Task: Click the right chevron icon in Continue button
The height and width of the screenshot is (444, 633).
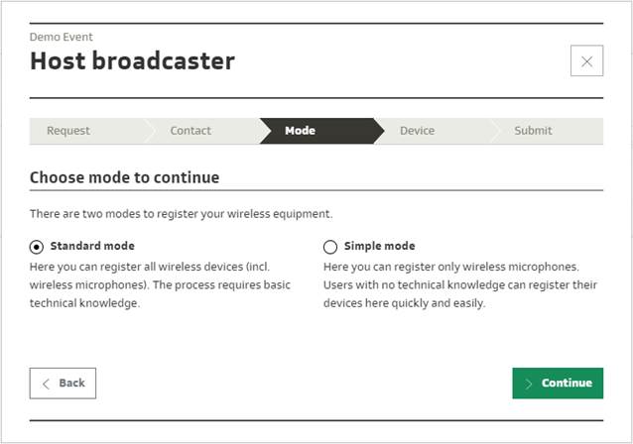Action: click(x=529, y=384)
